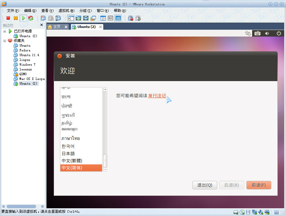This screenshot has width=286, height=216.
Task: Open the 帮助(H) menu
Action: [x=120, y=11]
